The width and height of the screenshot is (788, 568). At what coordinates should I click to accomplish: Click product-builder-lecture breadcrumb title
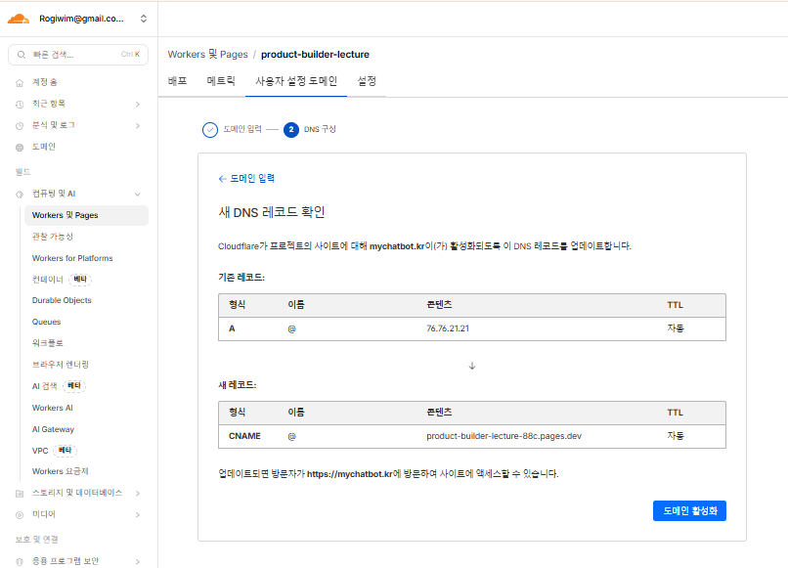315,55
